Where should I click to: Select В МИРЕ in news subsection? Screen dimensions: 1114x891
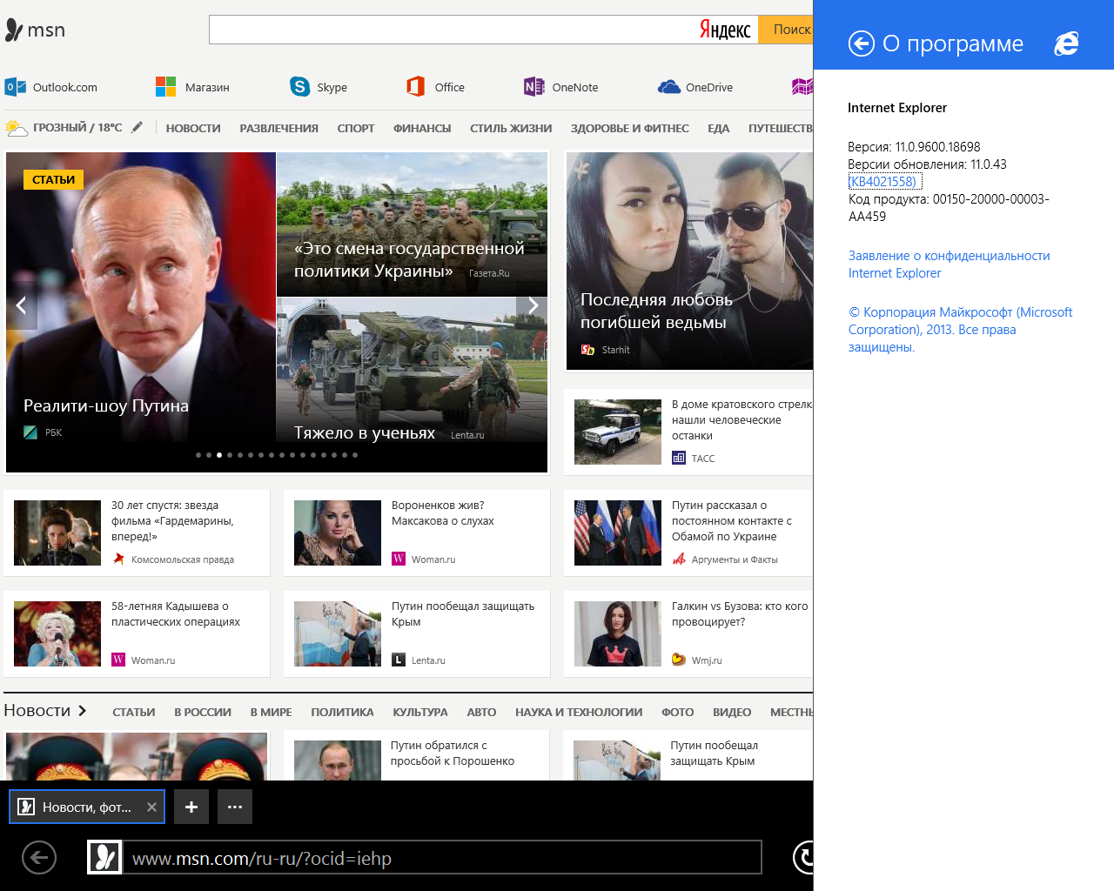coord(271,712)
